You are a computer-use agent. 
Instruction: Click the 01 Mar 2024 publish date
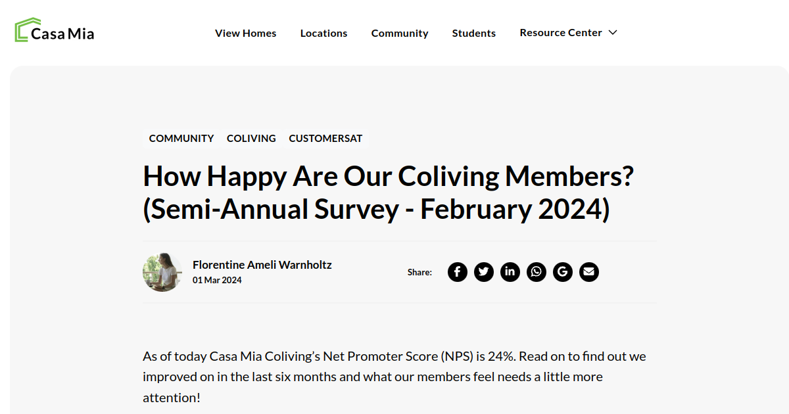(217, 280)
